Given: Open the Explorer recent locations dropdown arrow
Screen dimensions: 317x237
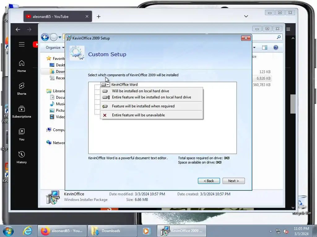Looking at the screenshot, I should [x=60, y=37].
